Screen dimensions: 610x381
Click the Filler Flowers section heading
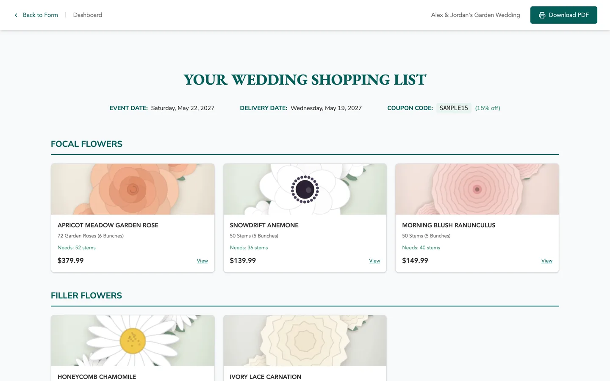click(86, 295)
